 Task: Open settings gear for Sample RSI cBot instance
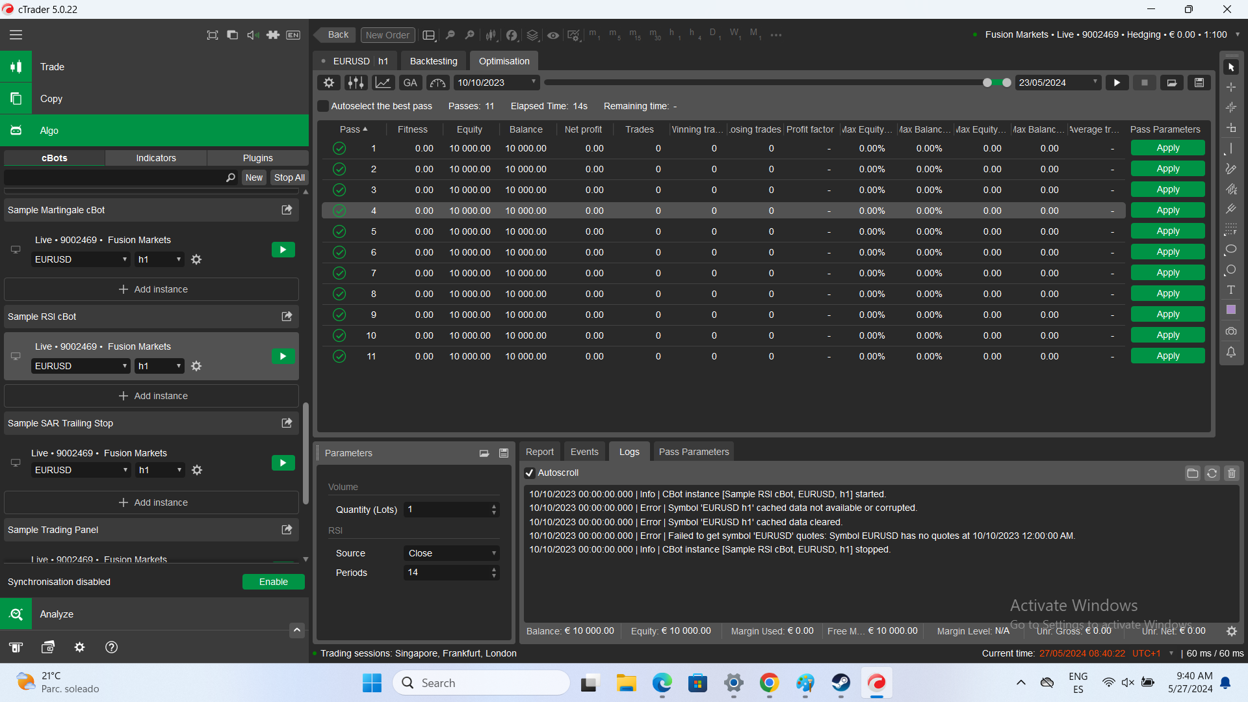point(196,366)
